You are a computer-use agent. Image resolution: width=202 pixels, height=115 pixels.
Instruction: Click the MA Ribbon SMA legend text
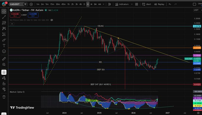29,20
